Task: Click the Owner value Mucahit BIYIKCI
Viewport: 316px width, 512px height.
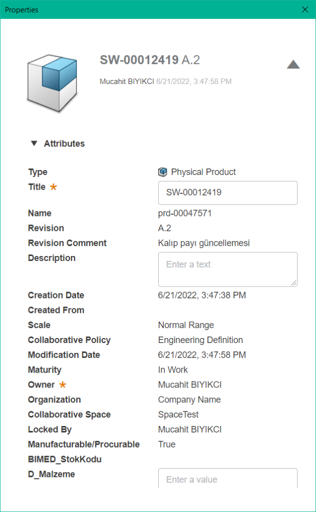Action: coord(190,384)
